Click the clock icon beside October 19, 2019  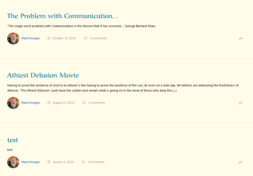point(49,38)
